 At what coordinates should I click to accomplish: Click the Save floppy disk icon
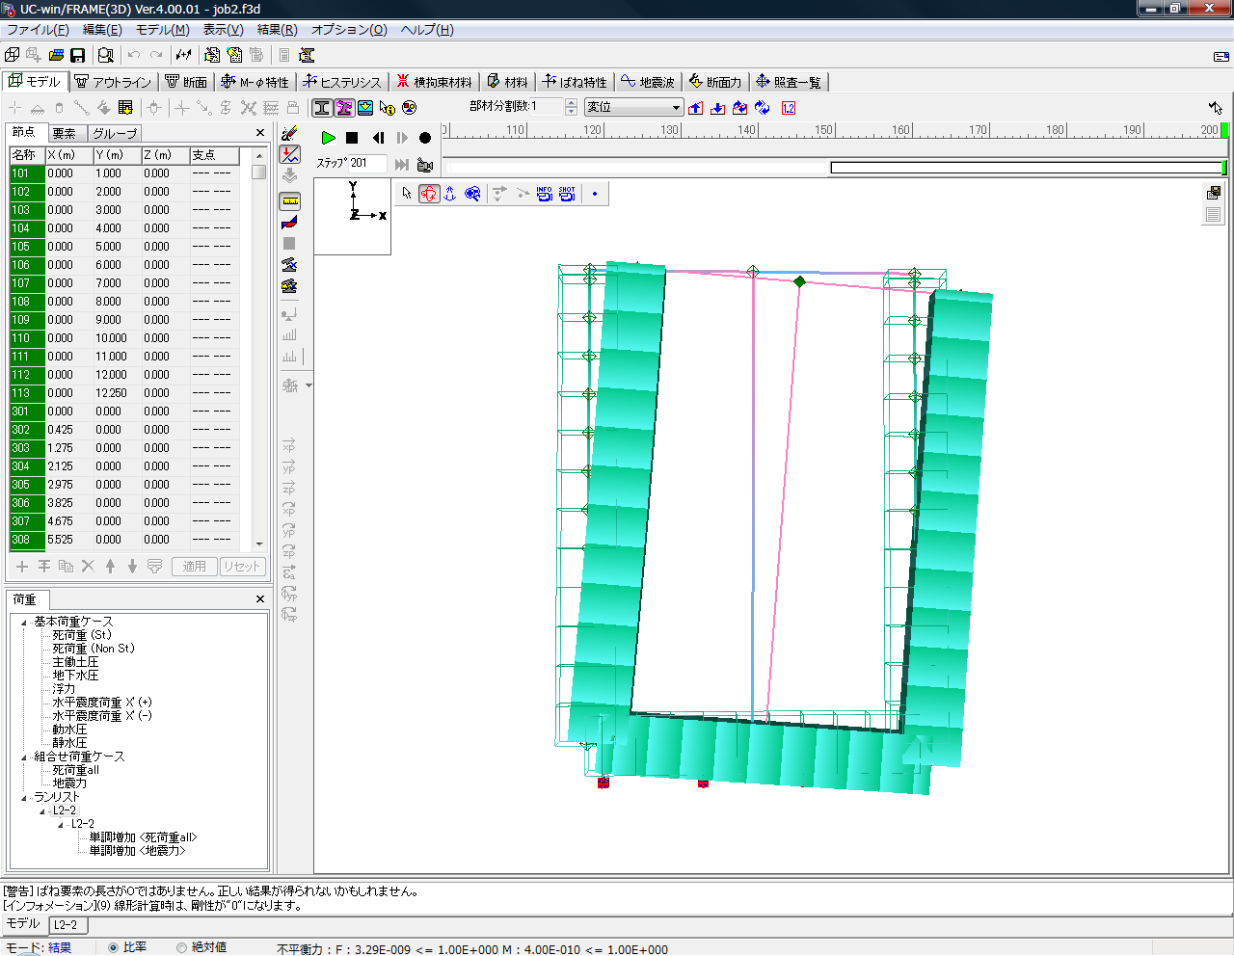click(78, 56)
